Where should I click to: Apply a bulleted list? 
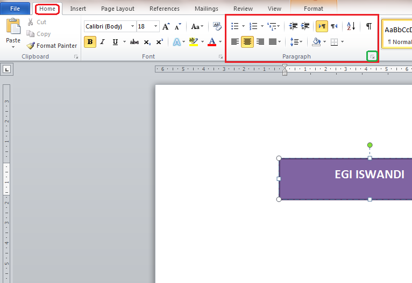click(235, 26)
